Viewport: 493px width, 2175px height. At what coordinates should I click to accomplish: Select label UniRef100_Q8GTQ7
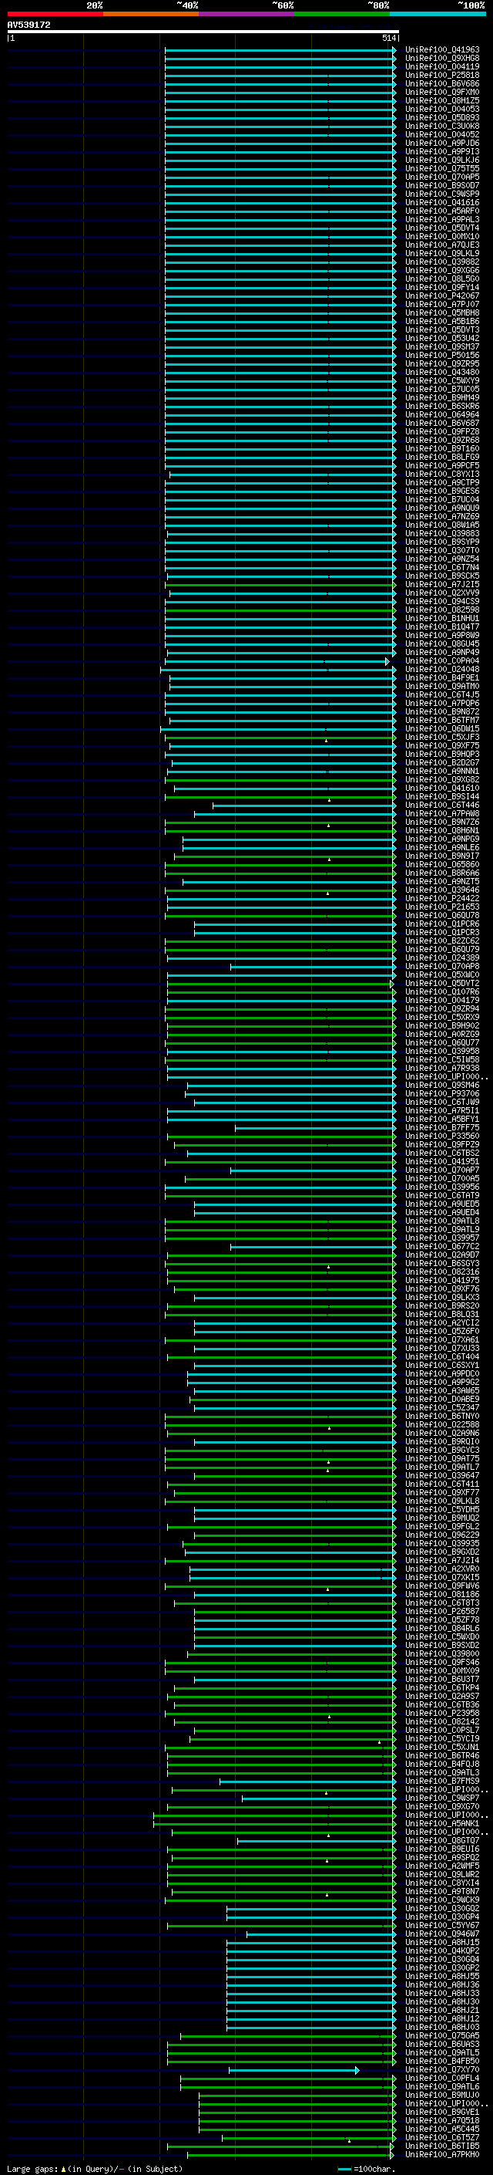[x=441, y=1841]
